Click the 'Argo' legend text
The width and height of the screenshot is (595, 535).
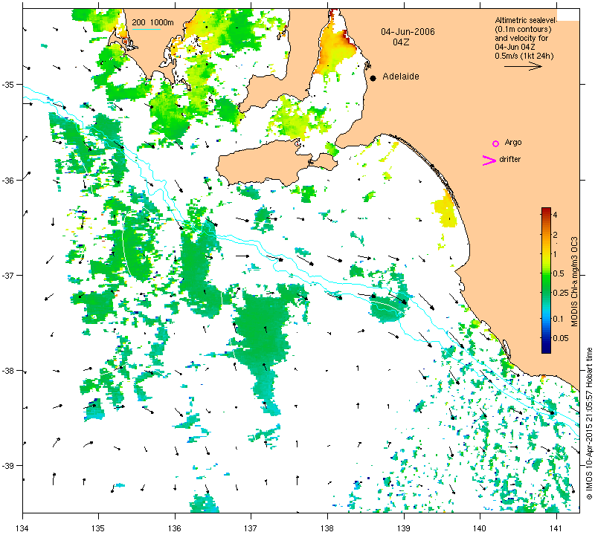513,143
